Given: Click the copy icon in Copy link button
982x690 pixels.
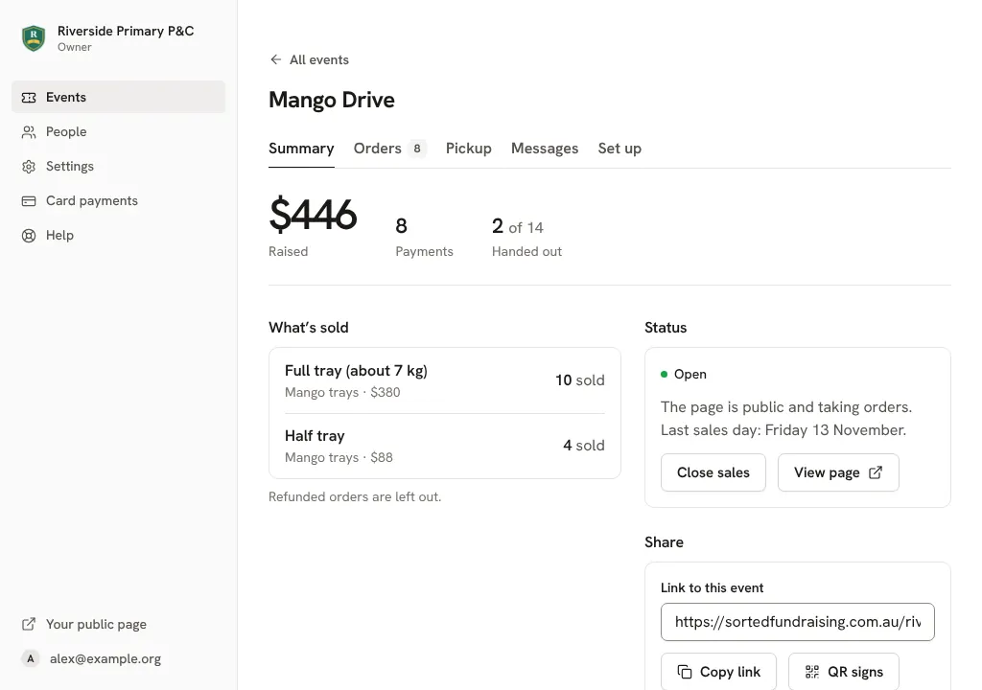Looking at the screenshot, I should 685,672.
